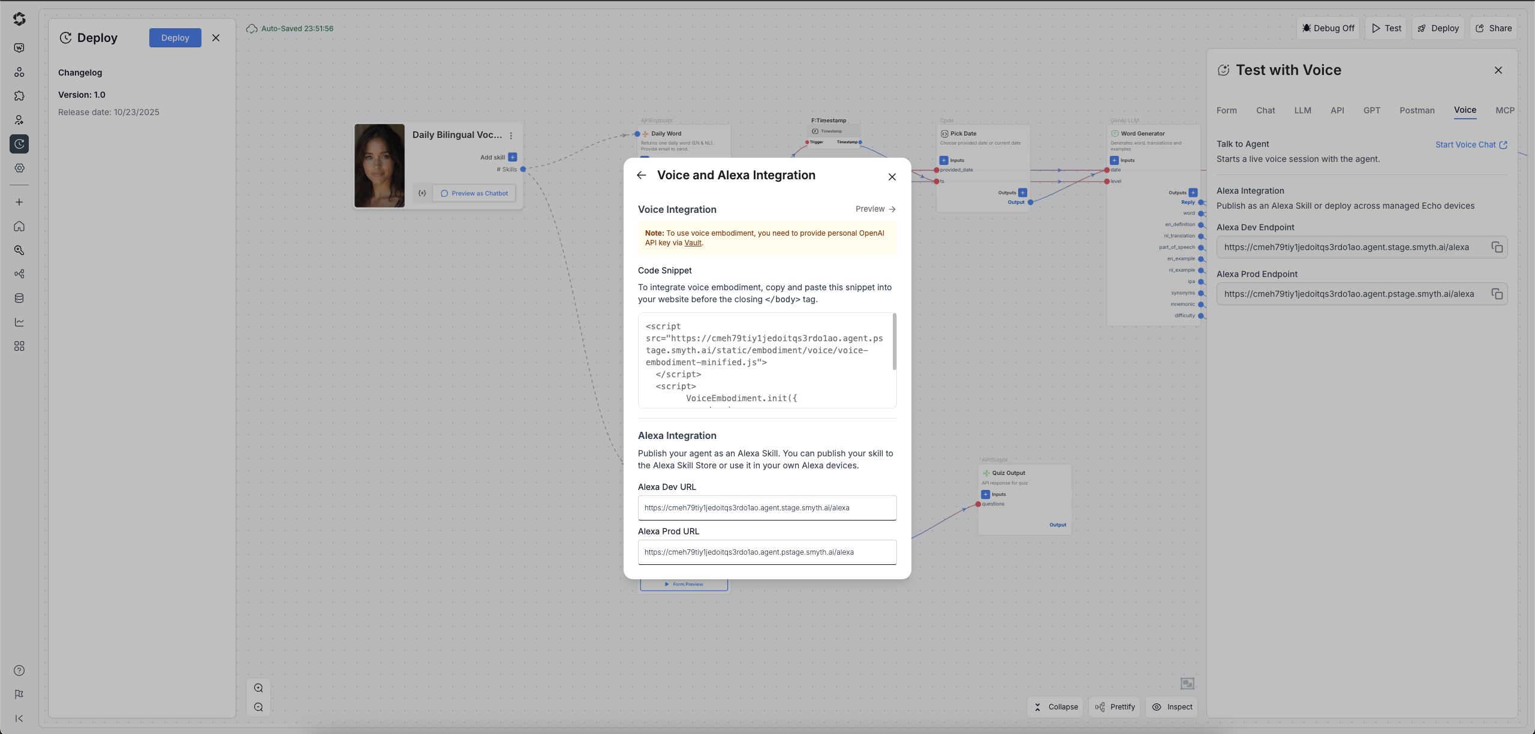Open the canvas minimap icon

click(x=1187, y=684)
